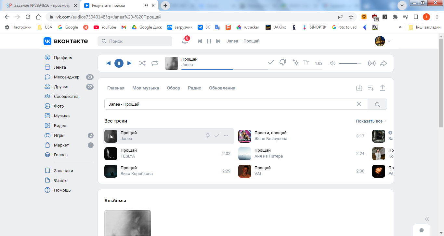Click the music search magnifier button

[377, 104]
